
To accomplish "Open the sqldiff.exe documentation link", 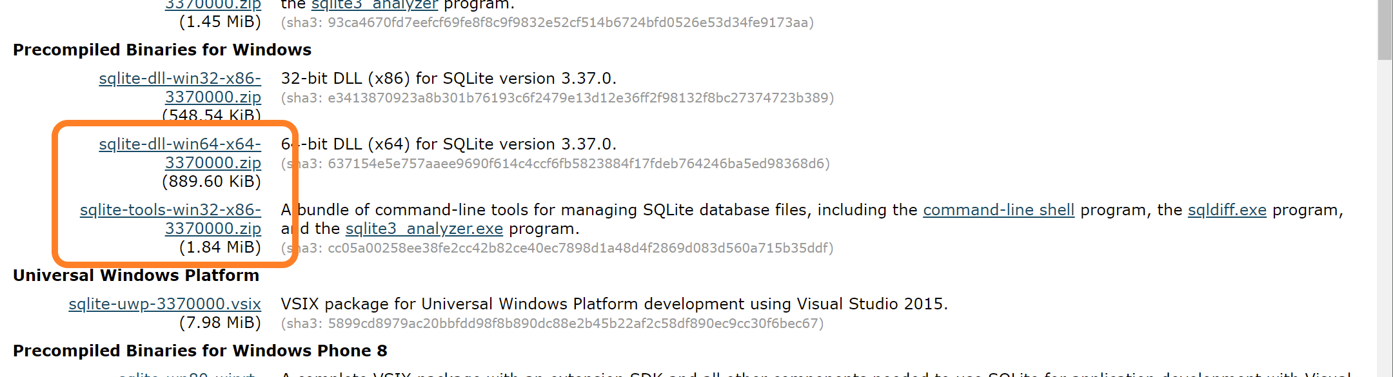I will (x=1227, y=210).
